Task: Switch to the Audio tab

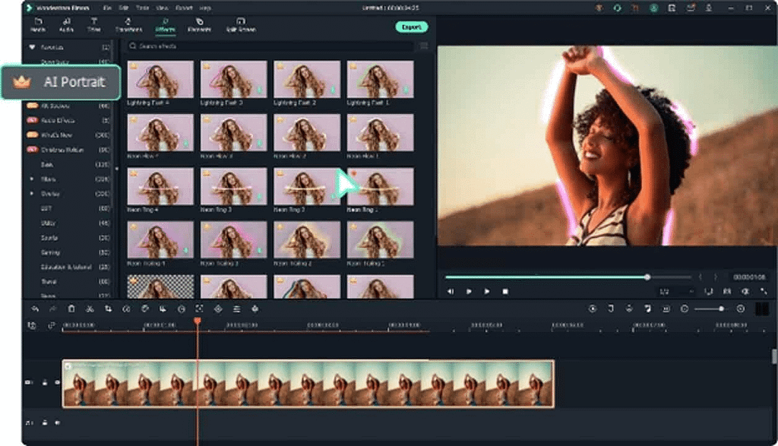Action: click(66, 25)
